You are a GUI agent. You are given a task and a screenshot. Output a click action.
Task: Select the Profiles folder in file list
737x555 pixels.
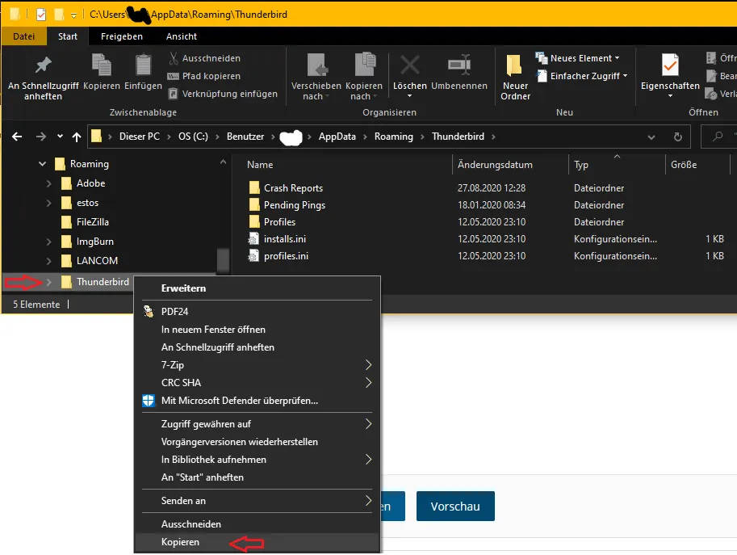279,222
